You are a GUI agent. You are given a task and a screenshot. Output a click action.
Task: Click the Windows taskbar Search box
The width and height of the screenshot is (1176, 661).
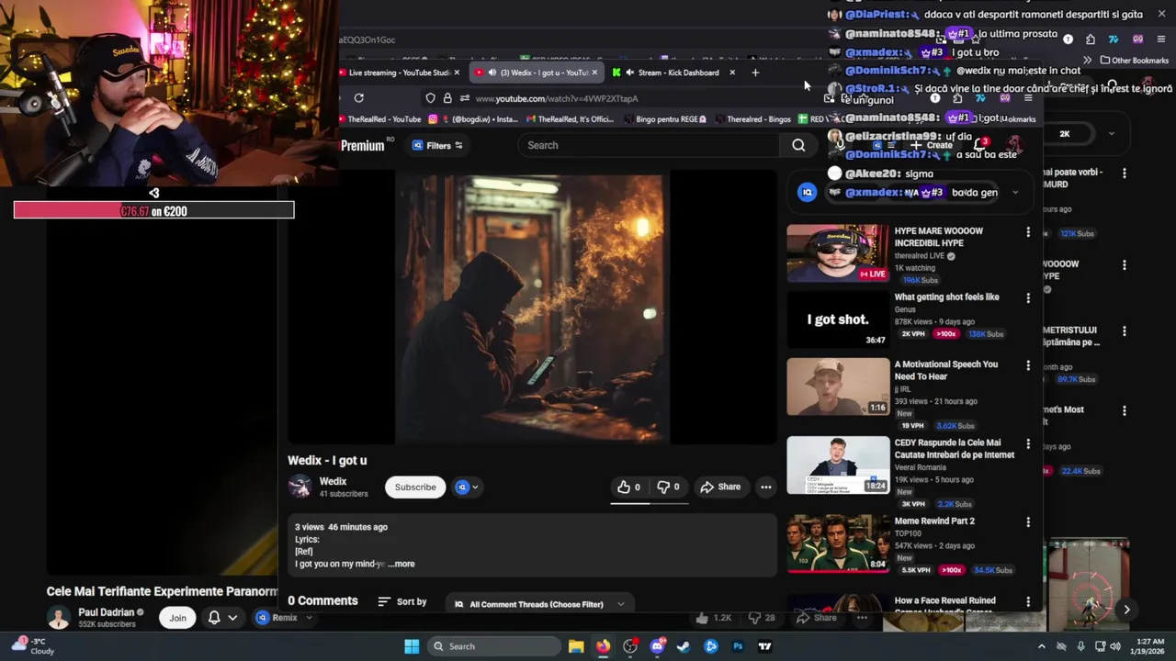[494, 646]
